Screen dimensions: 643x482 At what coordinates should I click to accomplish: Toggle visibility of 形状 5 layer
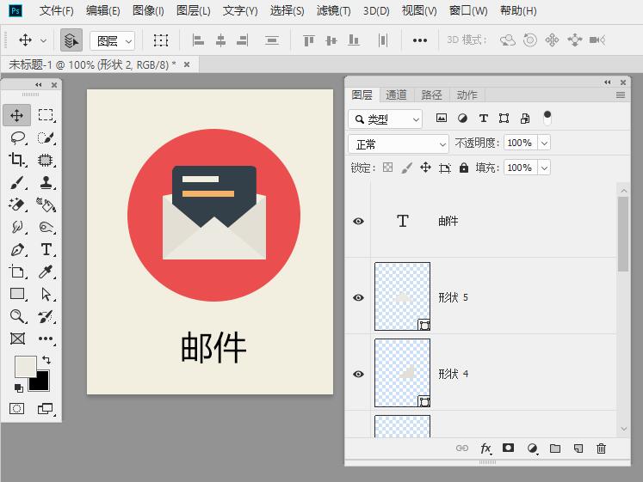358,298
